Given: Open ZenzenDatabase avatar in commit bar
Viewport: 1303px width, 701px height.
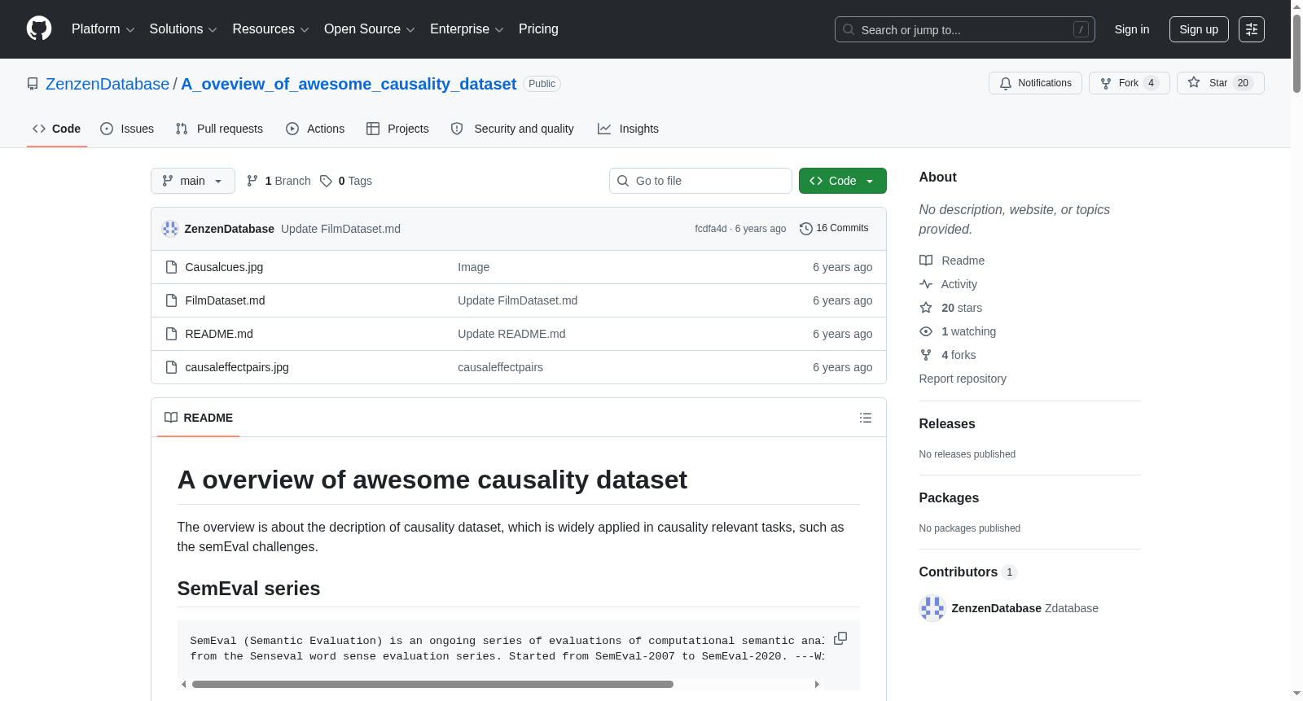Looking at the screenshot, I should (170, 229).
